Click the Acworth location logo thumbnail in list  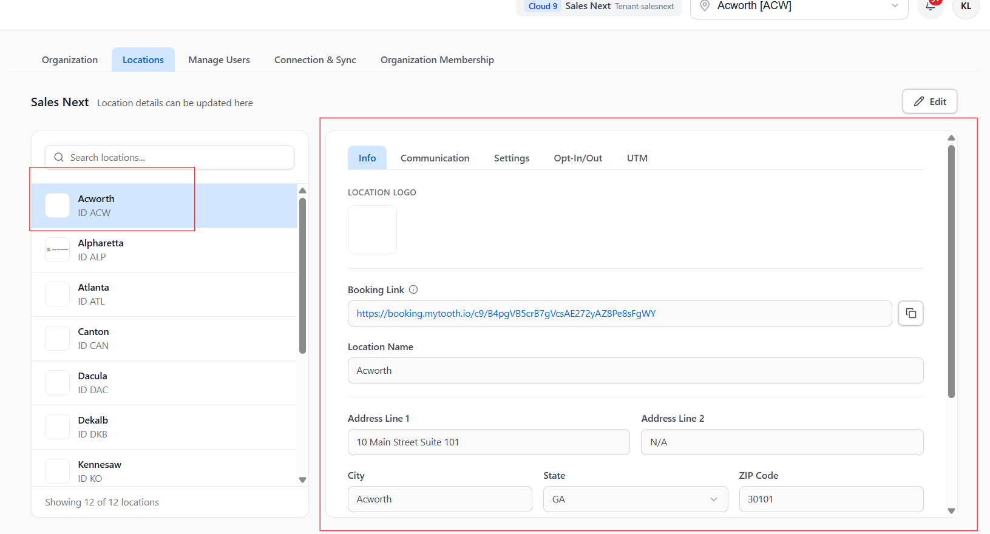click(x=58, y=206)
